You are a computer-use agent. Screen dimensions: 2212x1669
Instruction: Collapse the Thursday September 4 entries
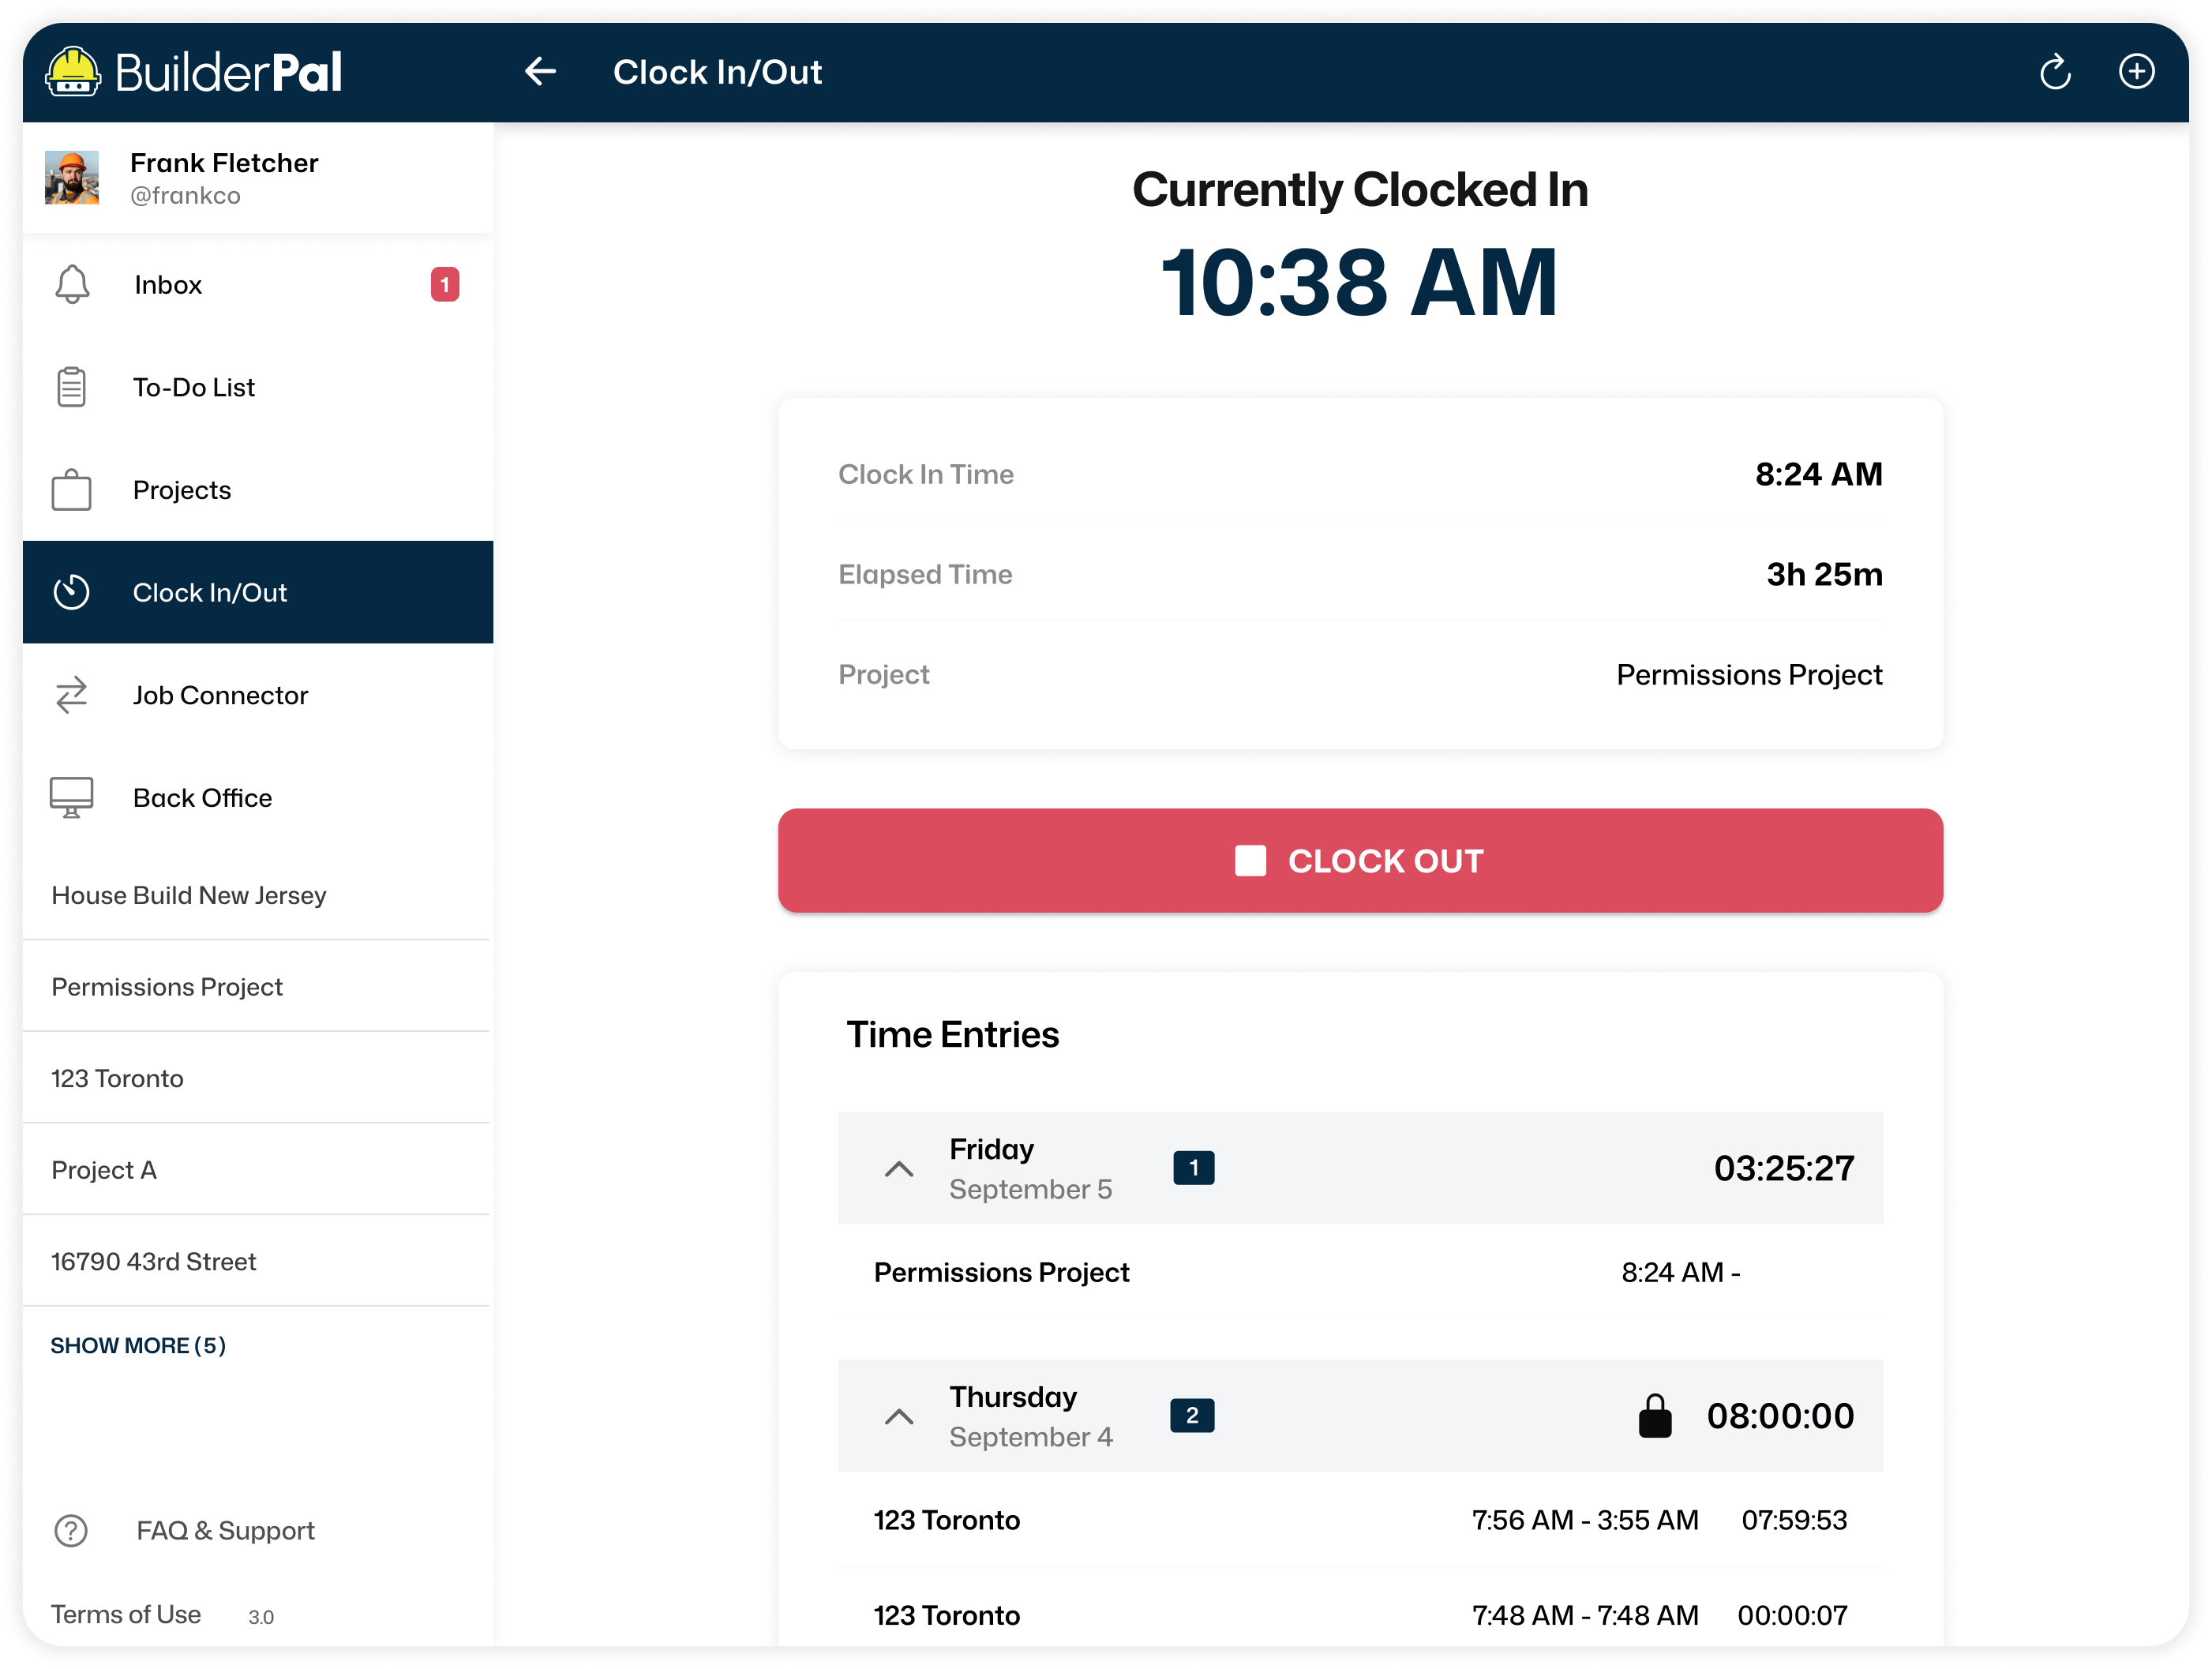point(899,1416)
